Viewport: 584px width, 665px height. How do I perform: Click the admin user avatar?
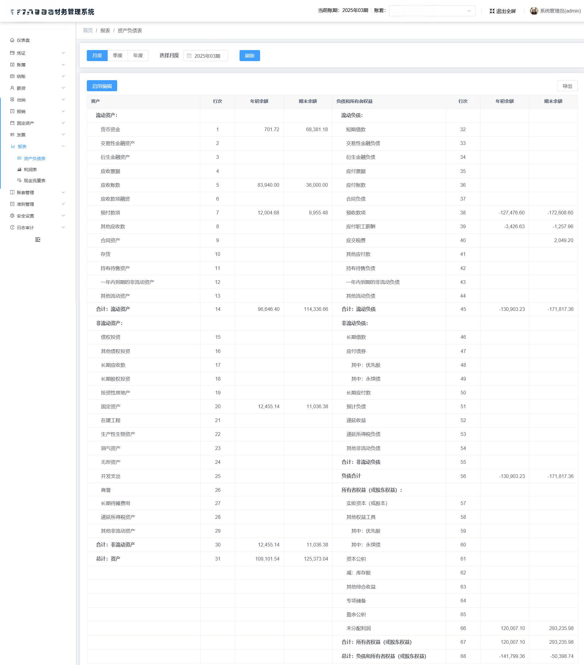tap(534, 11)
